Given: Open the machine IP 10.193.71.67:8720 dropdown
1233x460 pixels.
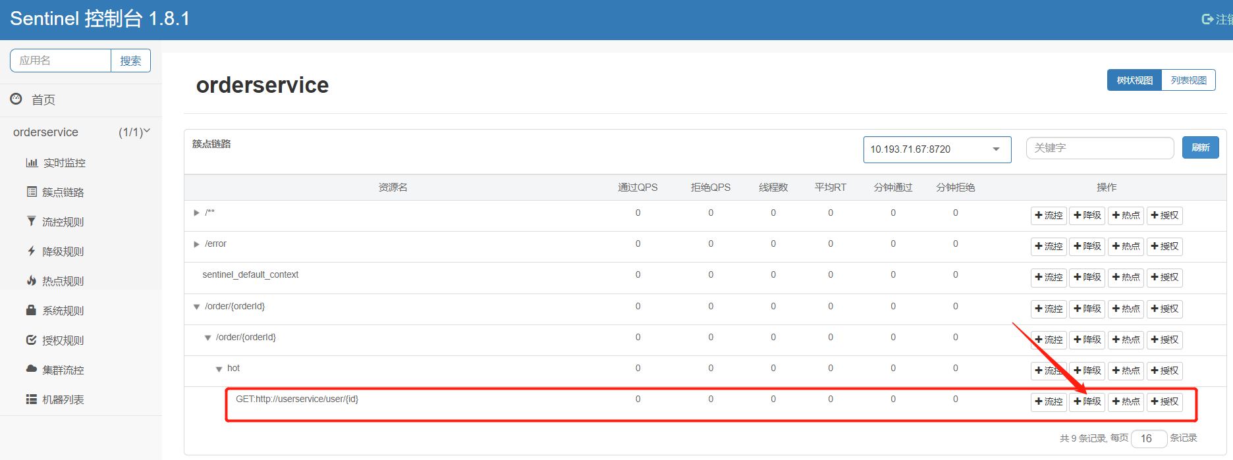Looking at the screenshot, I should [937, 149].
